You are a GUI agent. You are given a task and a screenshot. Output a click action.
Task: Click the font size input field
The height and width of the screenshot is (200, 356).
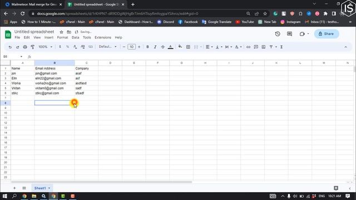tap(131, 47)
